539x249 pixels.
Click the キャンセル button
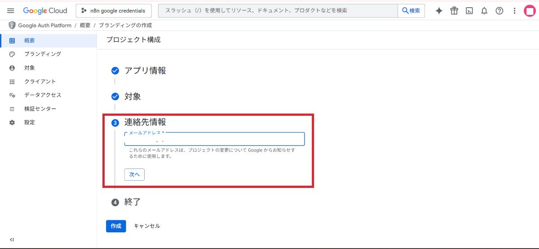147,226
